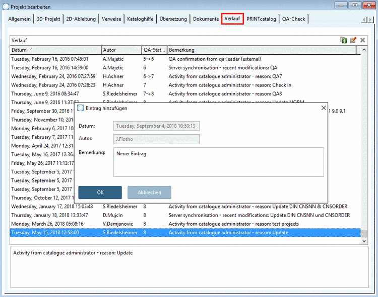The image size is (378, 297).
Task: Sort by the Autor column header
Action: click(121, 50)
